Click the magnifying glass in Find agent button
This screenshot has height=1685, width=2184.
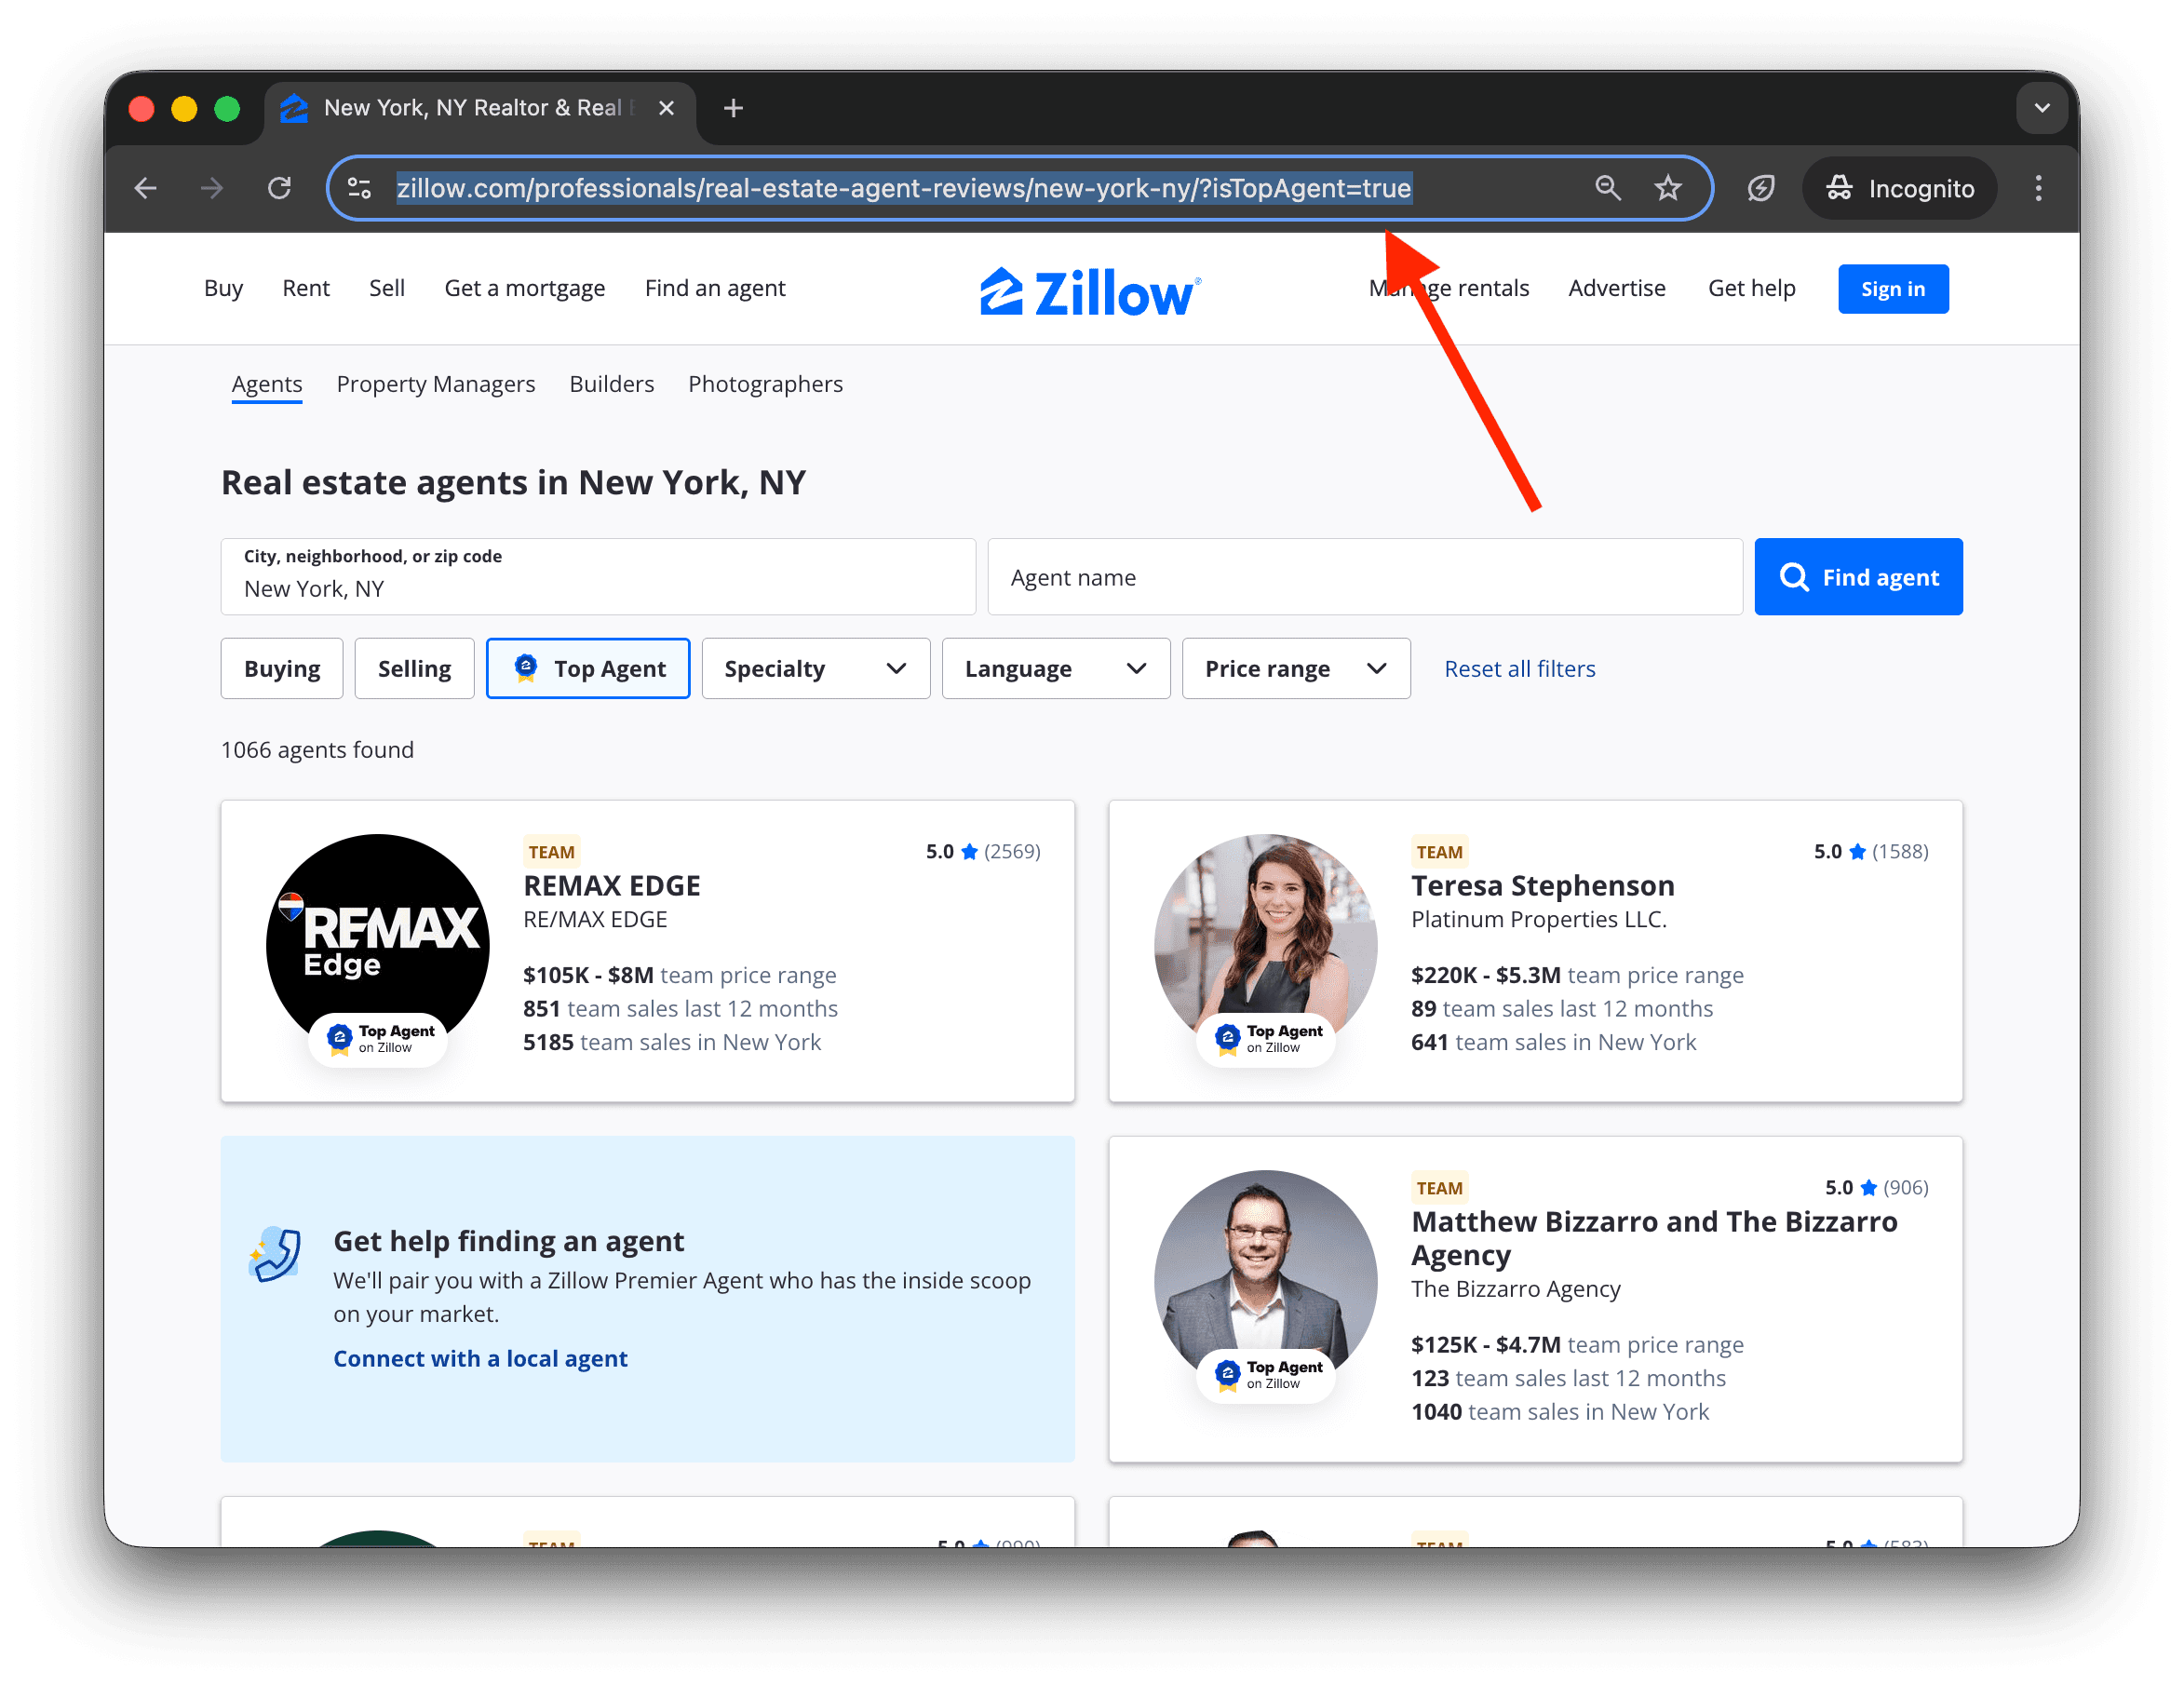(1795, 576)
